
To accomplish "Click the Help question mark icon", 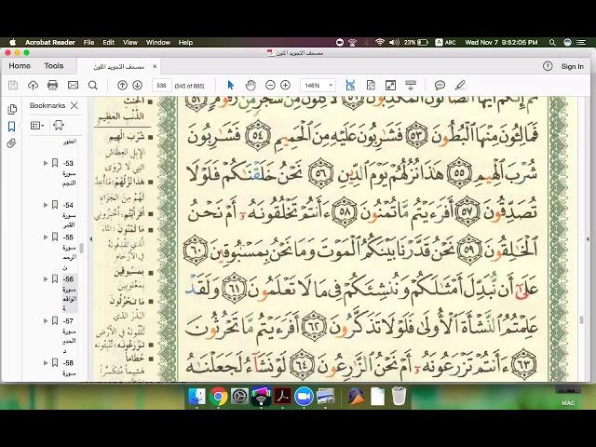I will [548, 66].
